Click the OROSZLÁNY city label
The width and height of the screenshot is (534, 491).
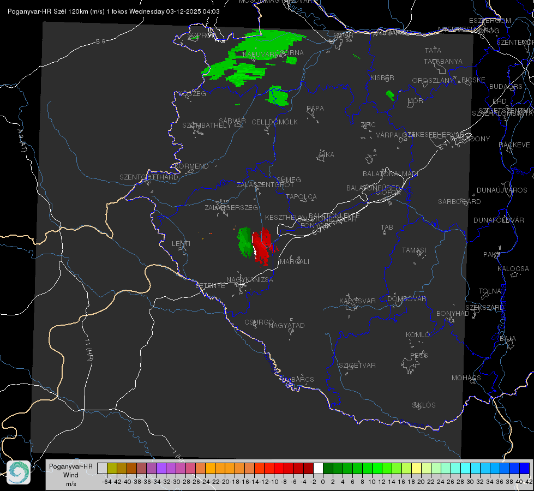433,81
